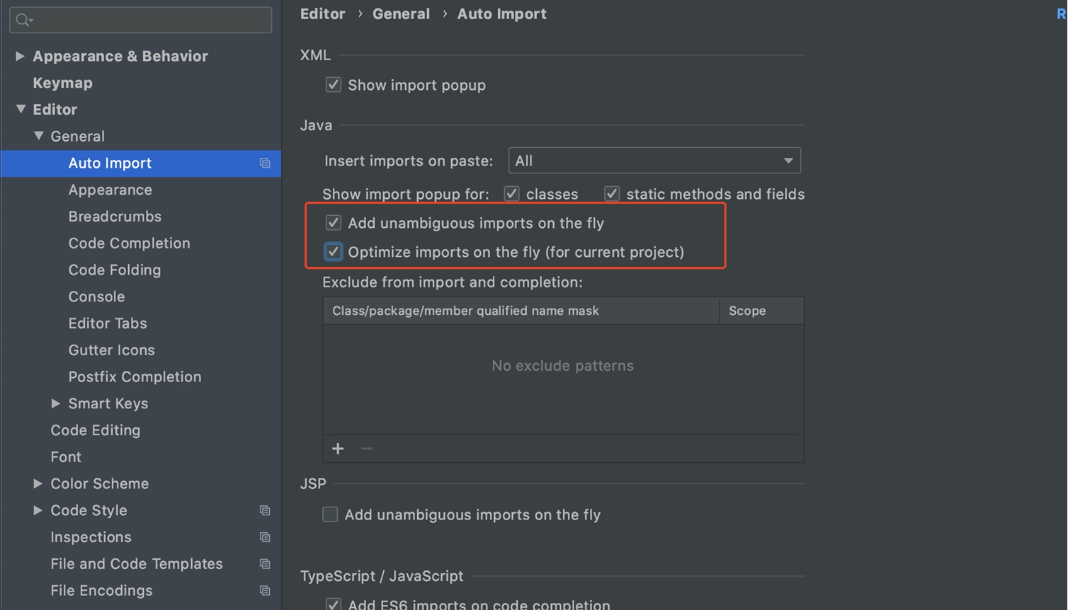Toggle Add ES6 imports on code completion
Viewport: 1068px width, 610px height.
[x=333, y=604]
